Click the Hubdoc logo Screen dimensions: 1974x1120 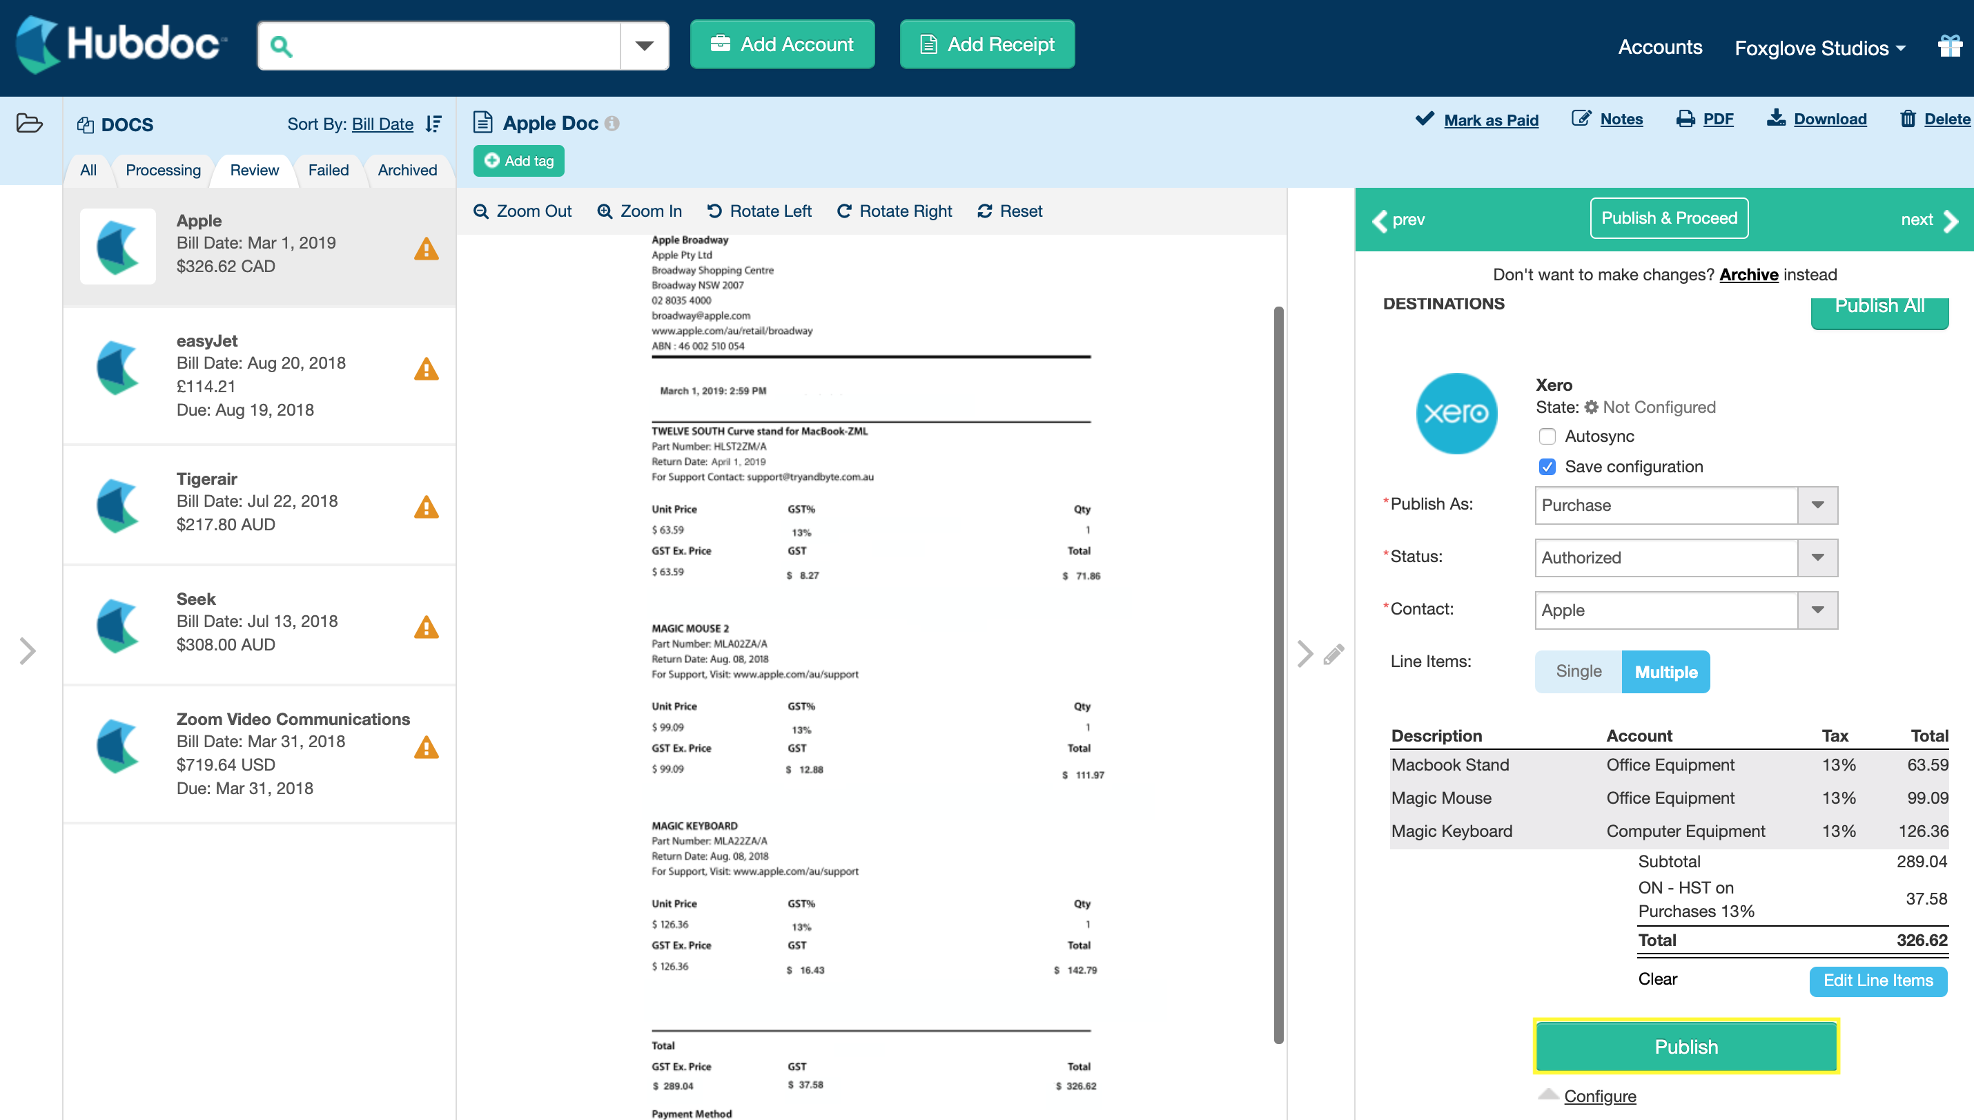[121, 45]
